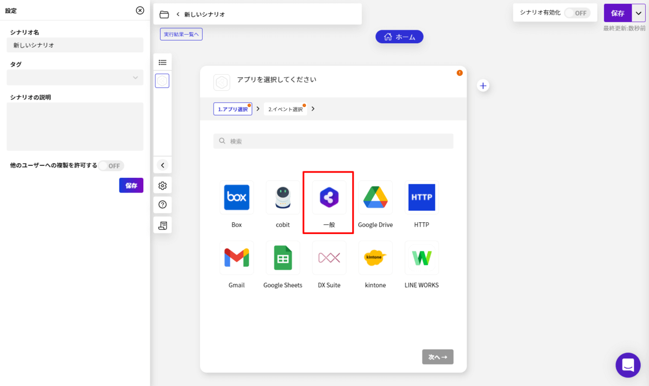Select the kintone app icon
The image size is (649, 386).
[x=375, y=258]
